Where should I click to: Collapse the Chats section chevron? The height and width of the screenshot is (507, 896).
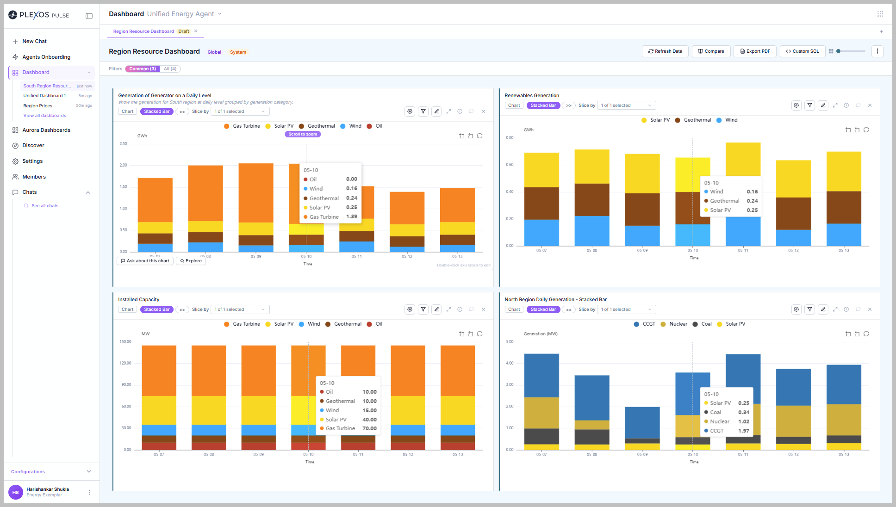click(x=88, y=192)
